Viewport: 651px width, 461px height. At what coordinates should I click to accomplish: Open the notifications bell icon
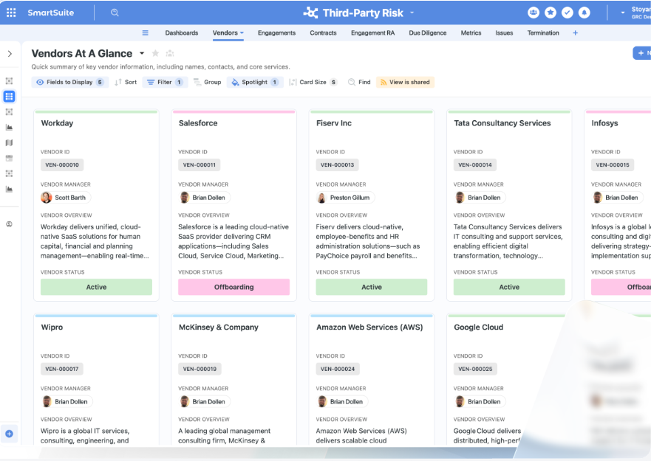(x=584, y=13)
